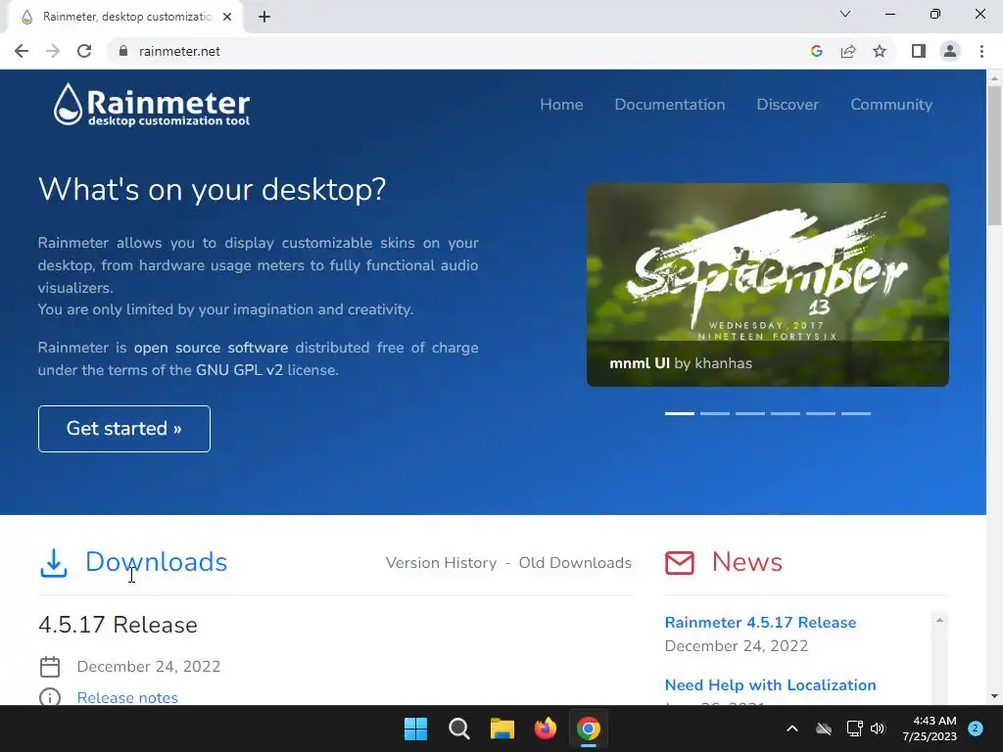
Task: Select the Rainmeter browser tab
Action: (125, 18)
